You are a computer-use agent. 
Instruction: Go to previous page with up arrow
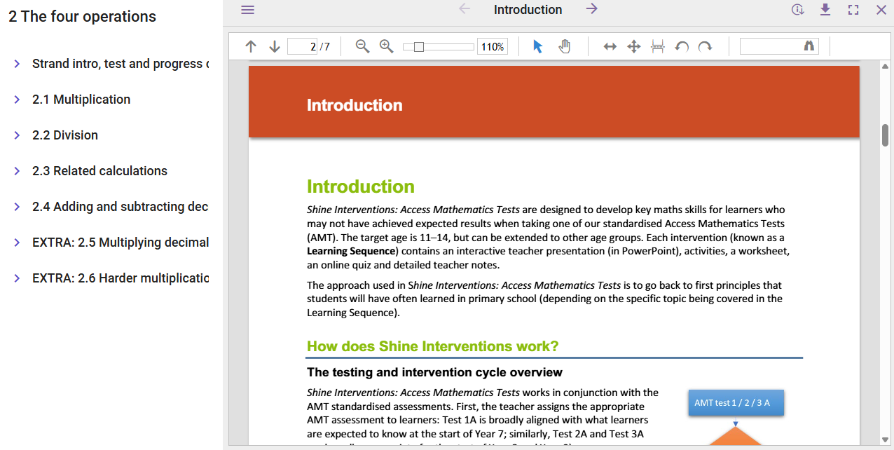click(x=251, y=47)
